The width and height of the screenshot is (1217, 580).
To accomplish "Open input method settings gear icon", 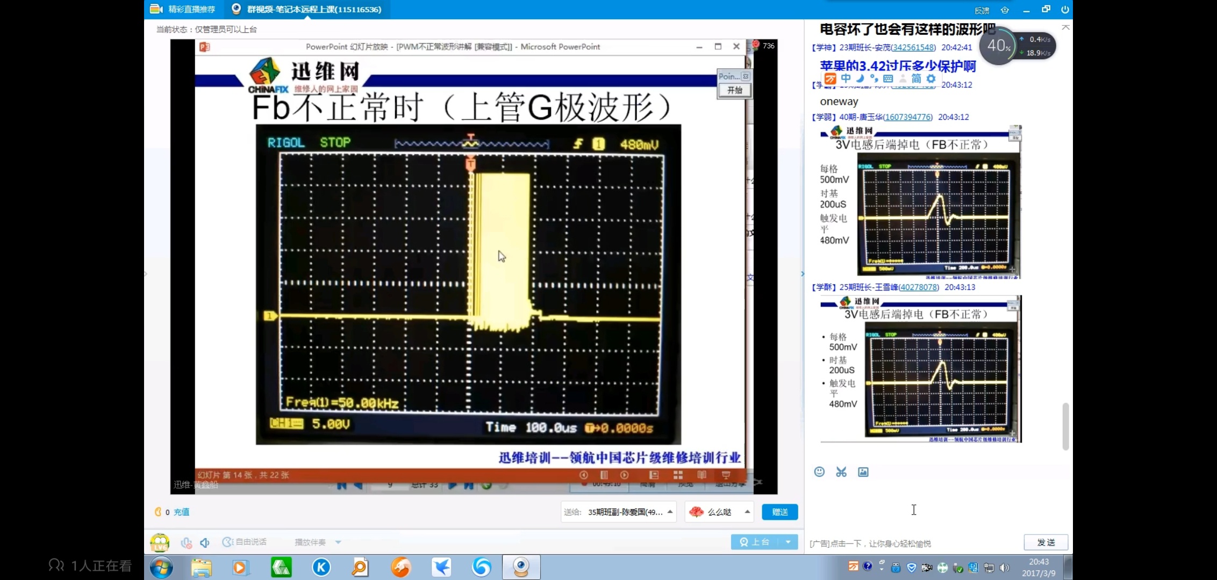I will point(931,79).
